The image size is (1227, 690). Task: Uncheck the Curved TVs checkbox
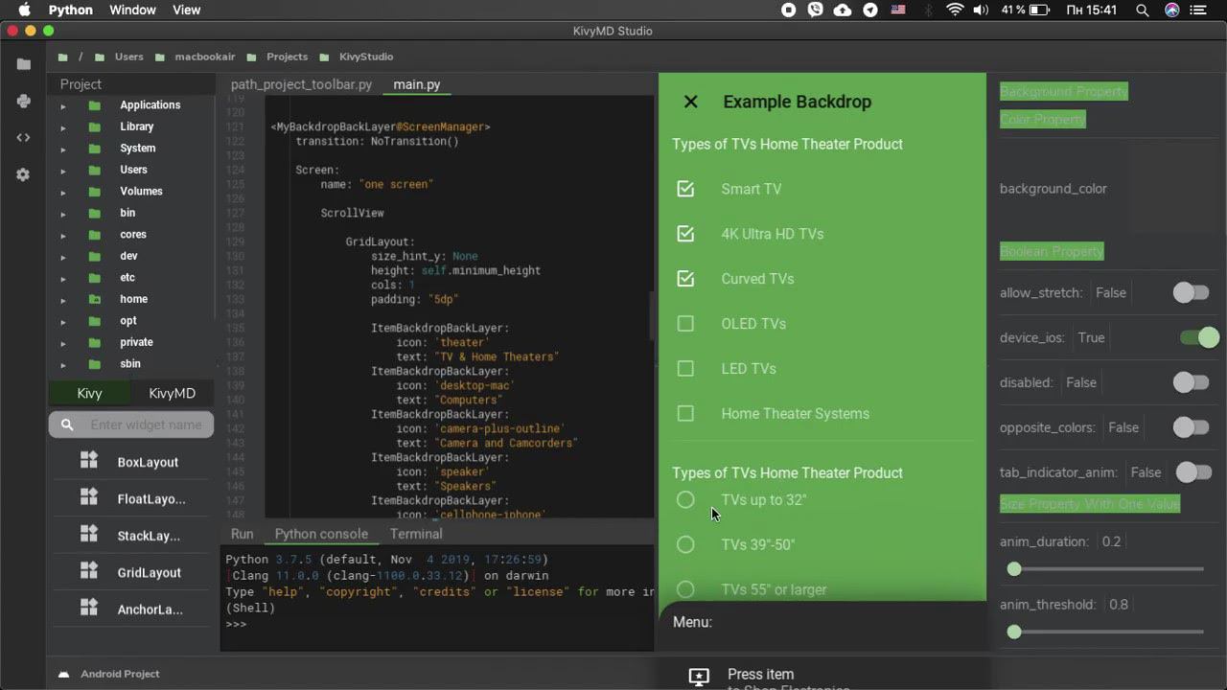685,279
